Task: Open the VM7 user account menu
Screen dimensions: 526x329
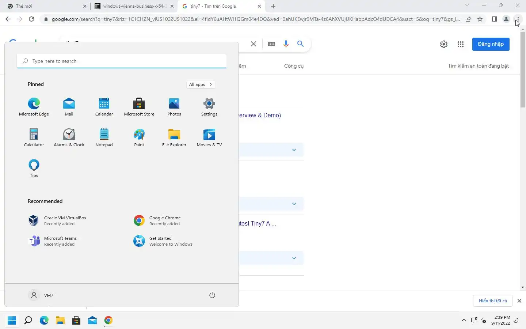Action: [x=41, y=295]
